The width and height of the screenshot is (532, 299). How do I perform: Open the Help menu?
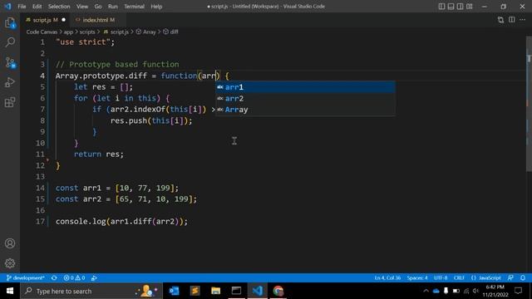coord(156,7)
